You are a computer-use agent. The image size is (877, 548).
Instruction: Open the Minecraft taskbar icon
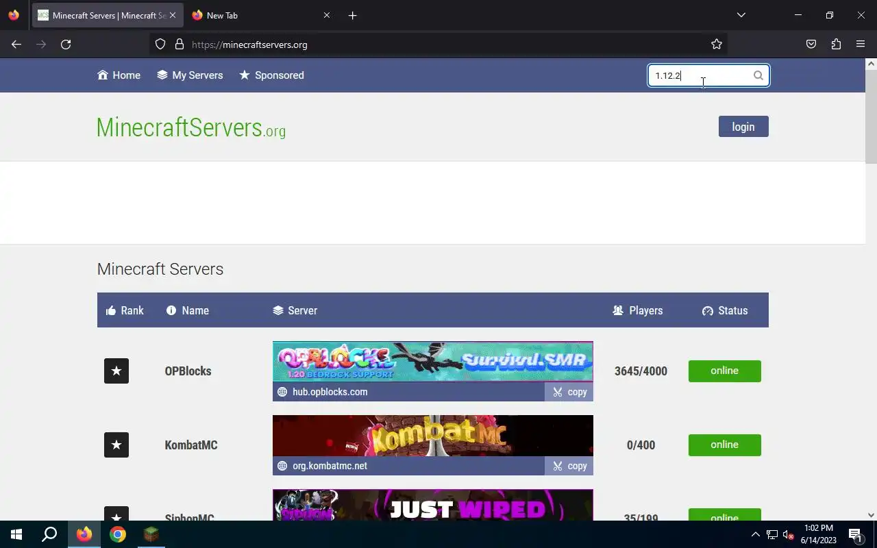point(151,534)
